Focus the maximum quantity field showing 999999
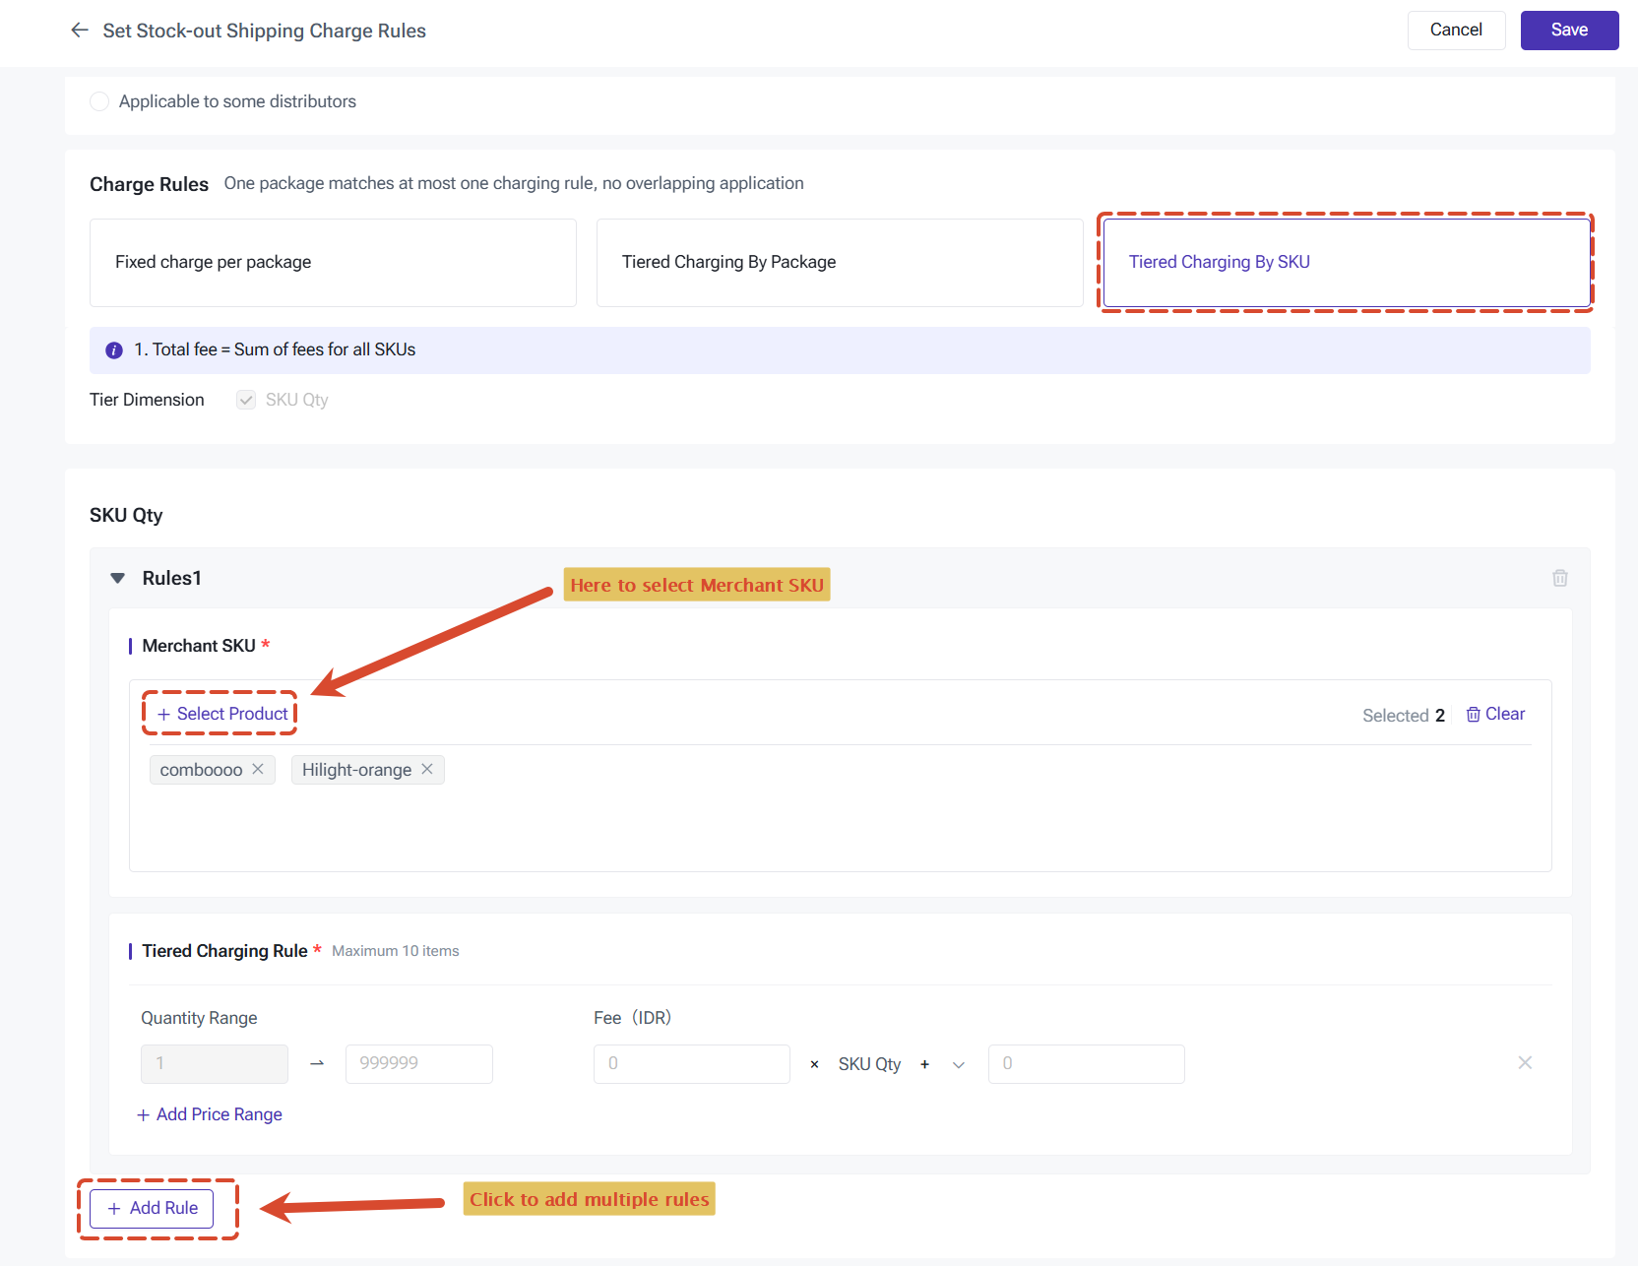This screenshot has width=1638, height=1266. pos(419,1064)
